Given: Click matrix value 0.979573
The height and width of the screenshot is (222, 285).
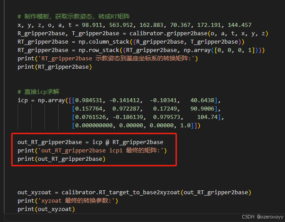Looking at the screenshot, I should pyautogui.click(x=167, y=117).
